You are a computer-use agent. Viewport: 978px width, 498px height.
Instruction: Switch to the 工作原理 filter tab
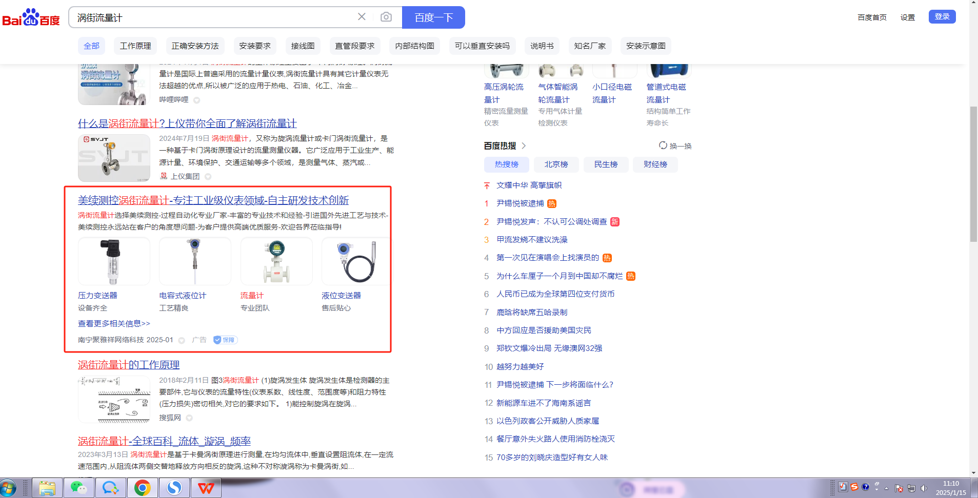pos(135,46)
